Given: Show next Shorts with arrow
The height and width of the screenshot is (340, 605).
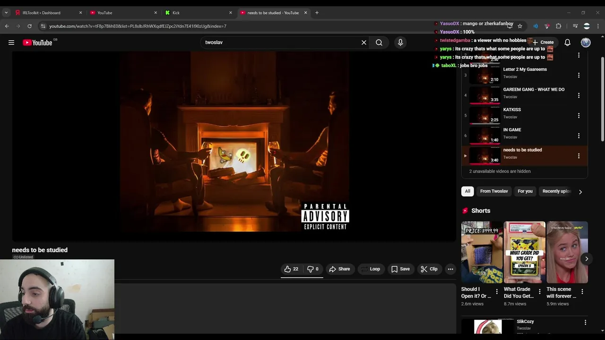Looking at the screenshot, I should coord(587,259).
